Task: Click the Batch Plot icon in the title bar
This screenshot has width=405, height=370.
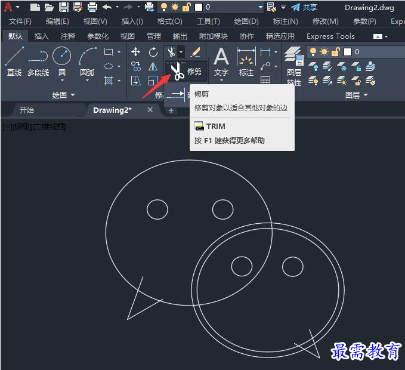Action: tap(149, 7)
